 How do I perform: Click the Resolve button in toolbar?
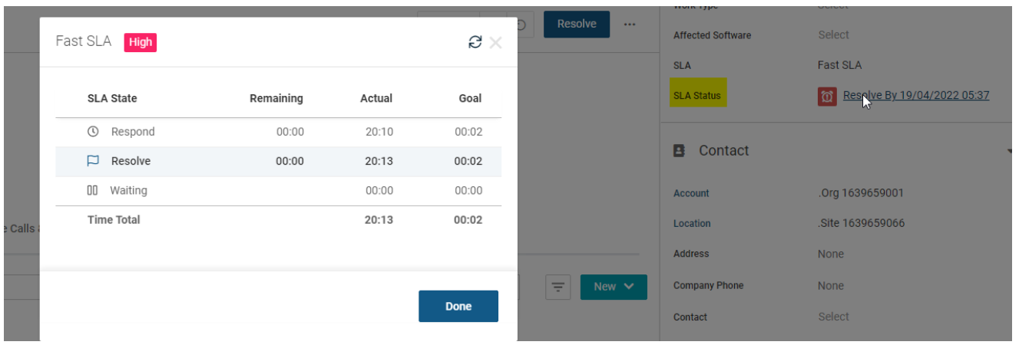tap(576, 25)
